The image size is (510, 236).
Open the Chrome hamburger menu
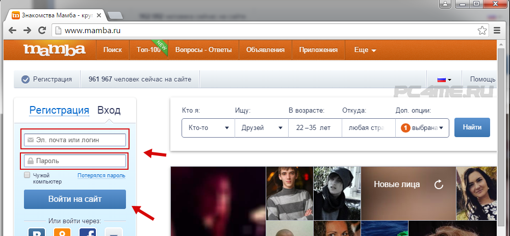click(x=497, y=31)
